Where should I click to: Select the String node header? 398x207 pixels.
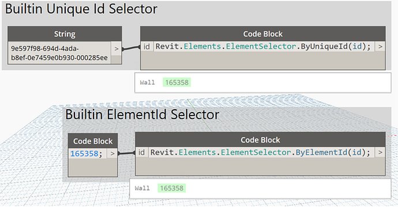(65, 34)
